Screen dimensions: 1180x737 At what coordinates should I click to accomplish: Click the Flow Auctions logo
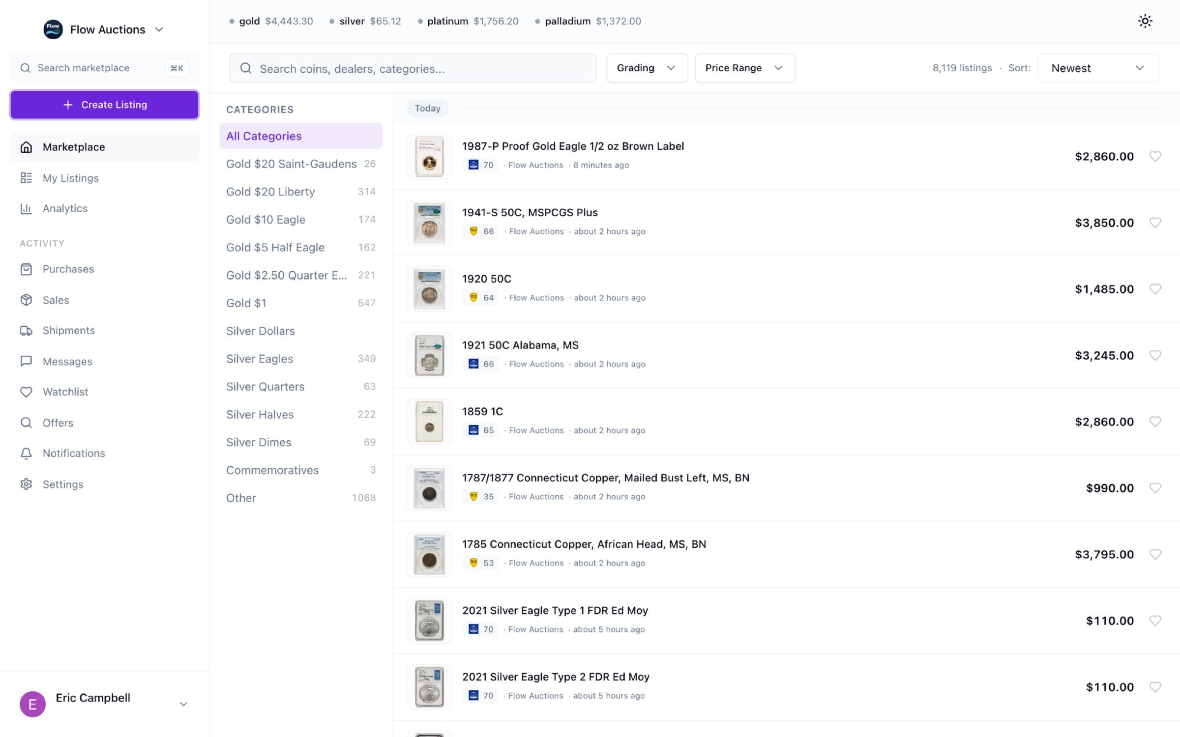pyautogui.click(x=53, y=29)
